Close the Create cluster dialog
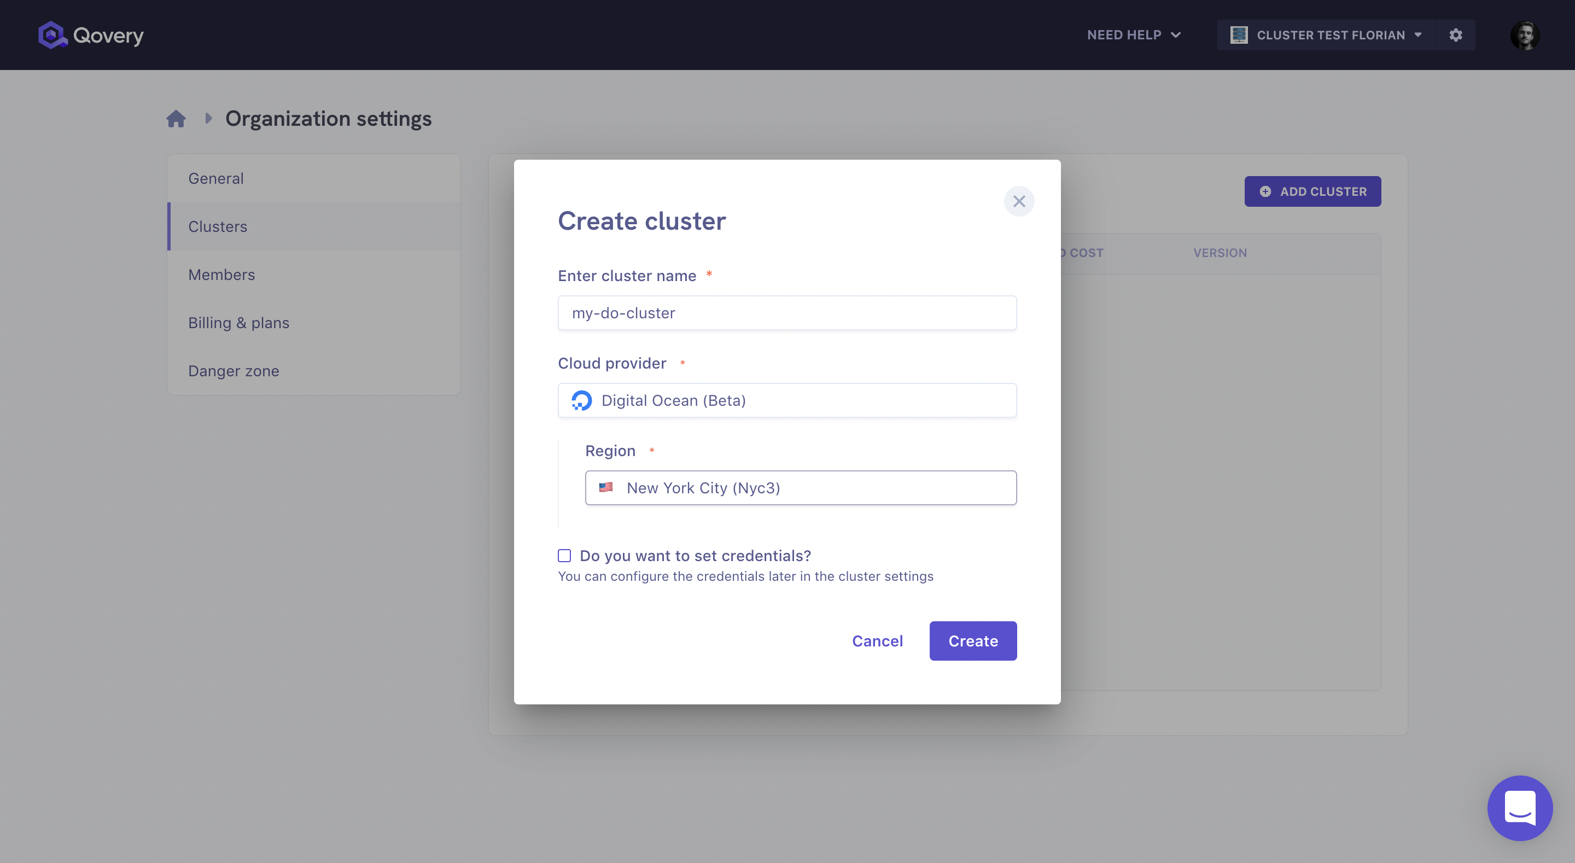The height and width of the screenshot is (863, 1575). (1019, 201)
